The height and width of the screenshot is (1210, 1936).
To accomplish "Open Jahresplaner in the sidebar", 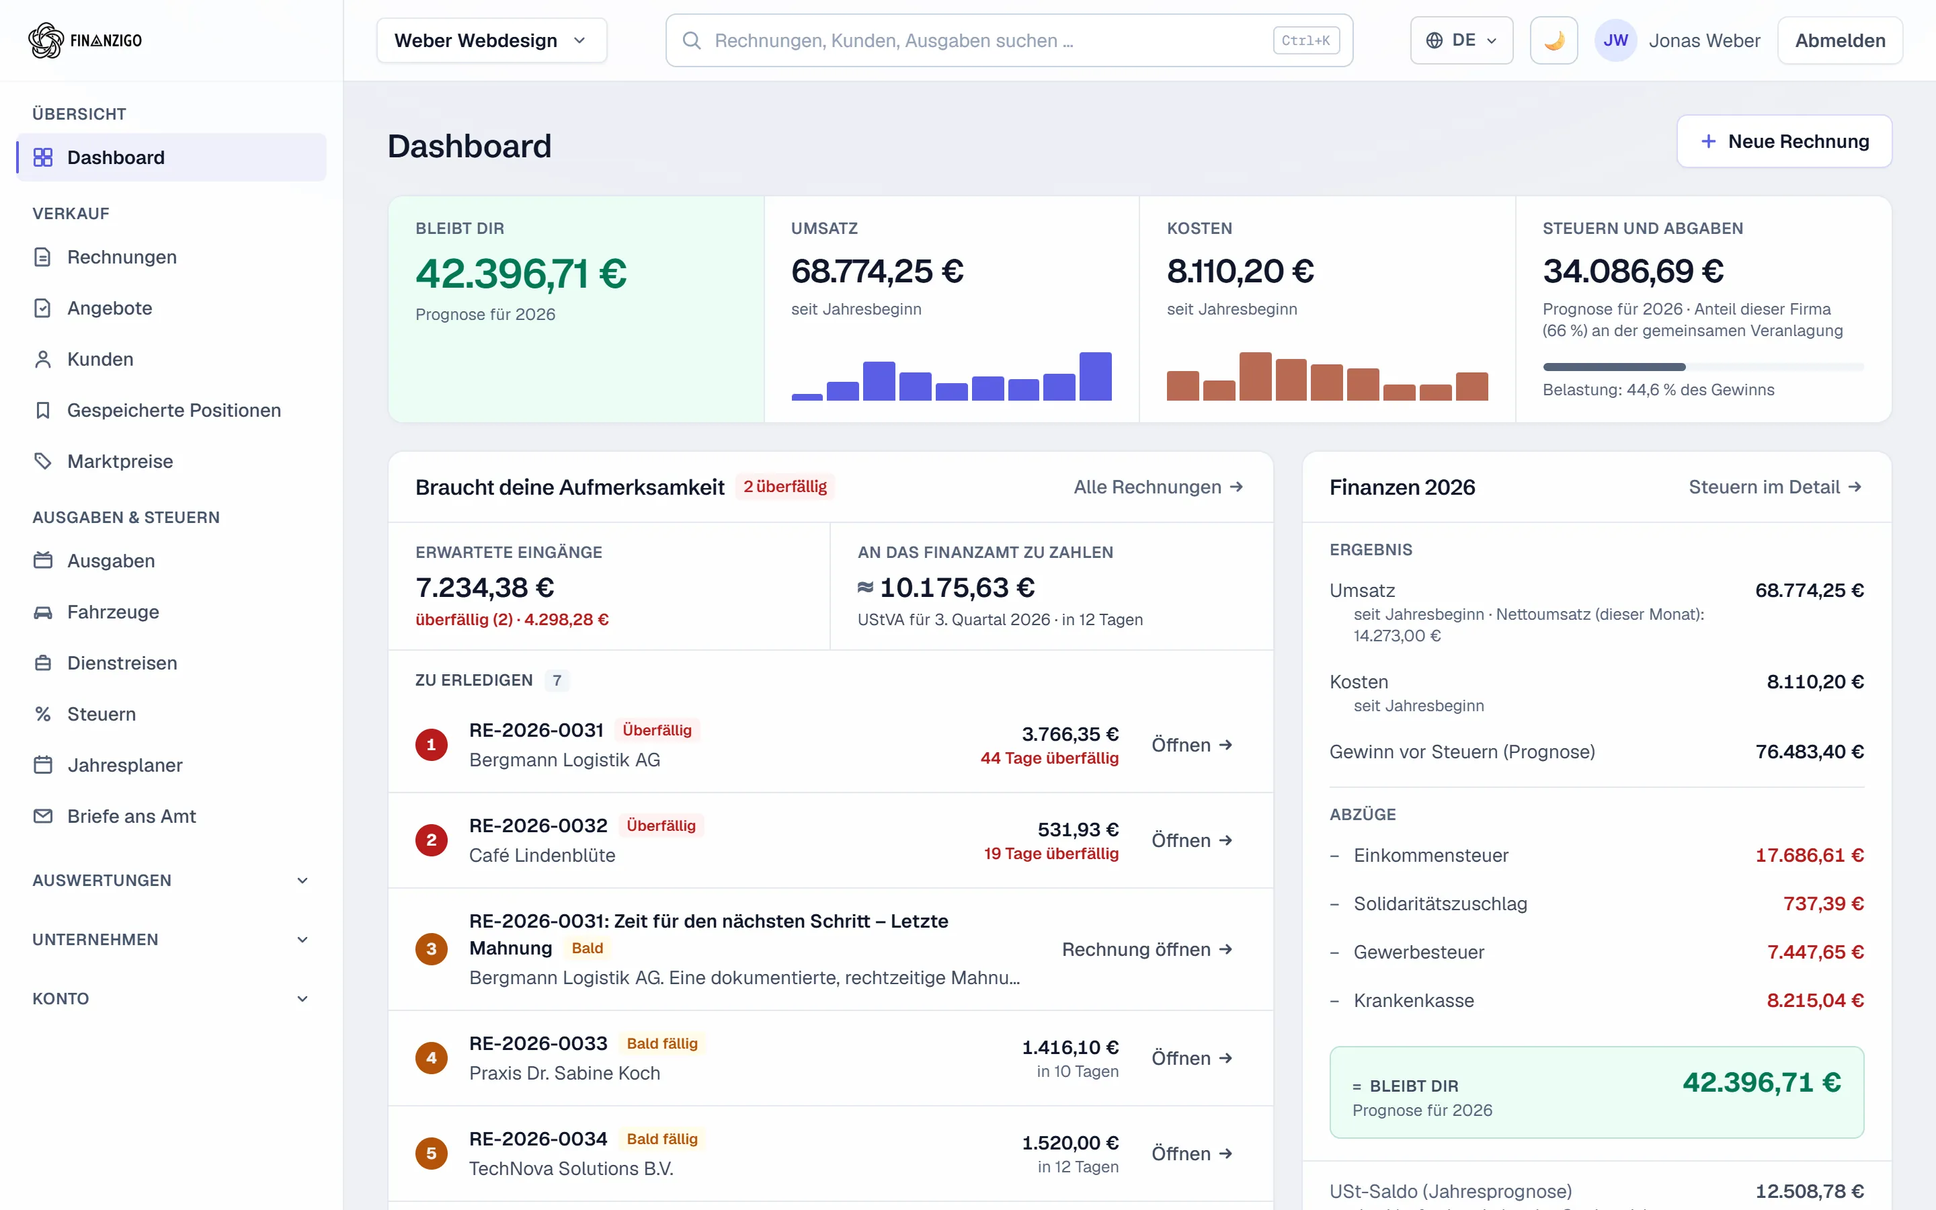I will coord(171,766).
